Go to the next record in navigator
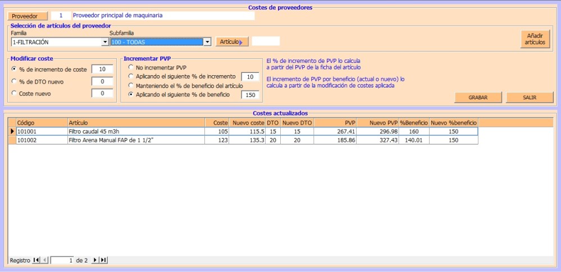 click(x=95, y=260)
